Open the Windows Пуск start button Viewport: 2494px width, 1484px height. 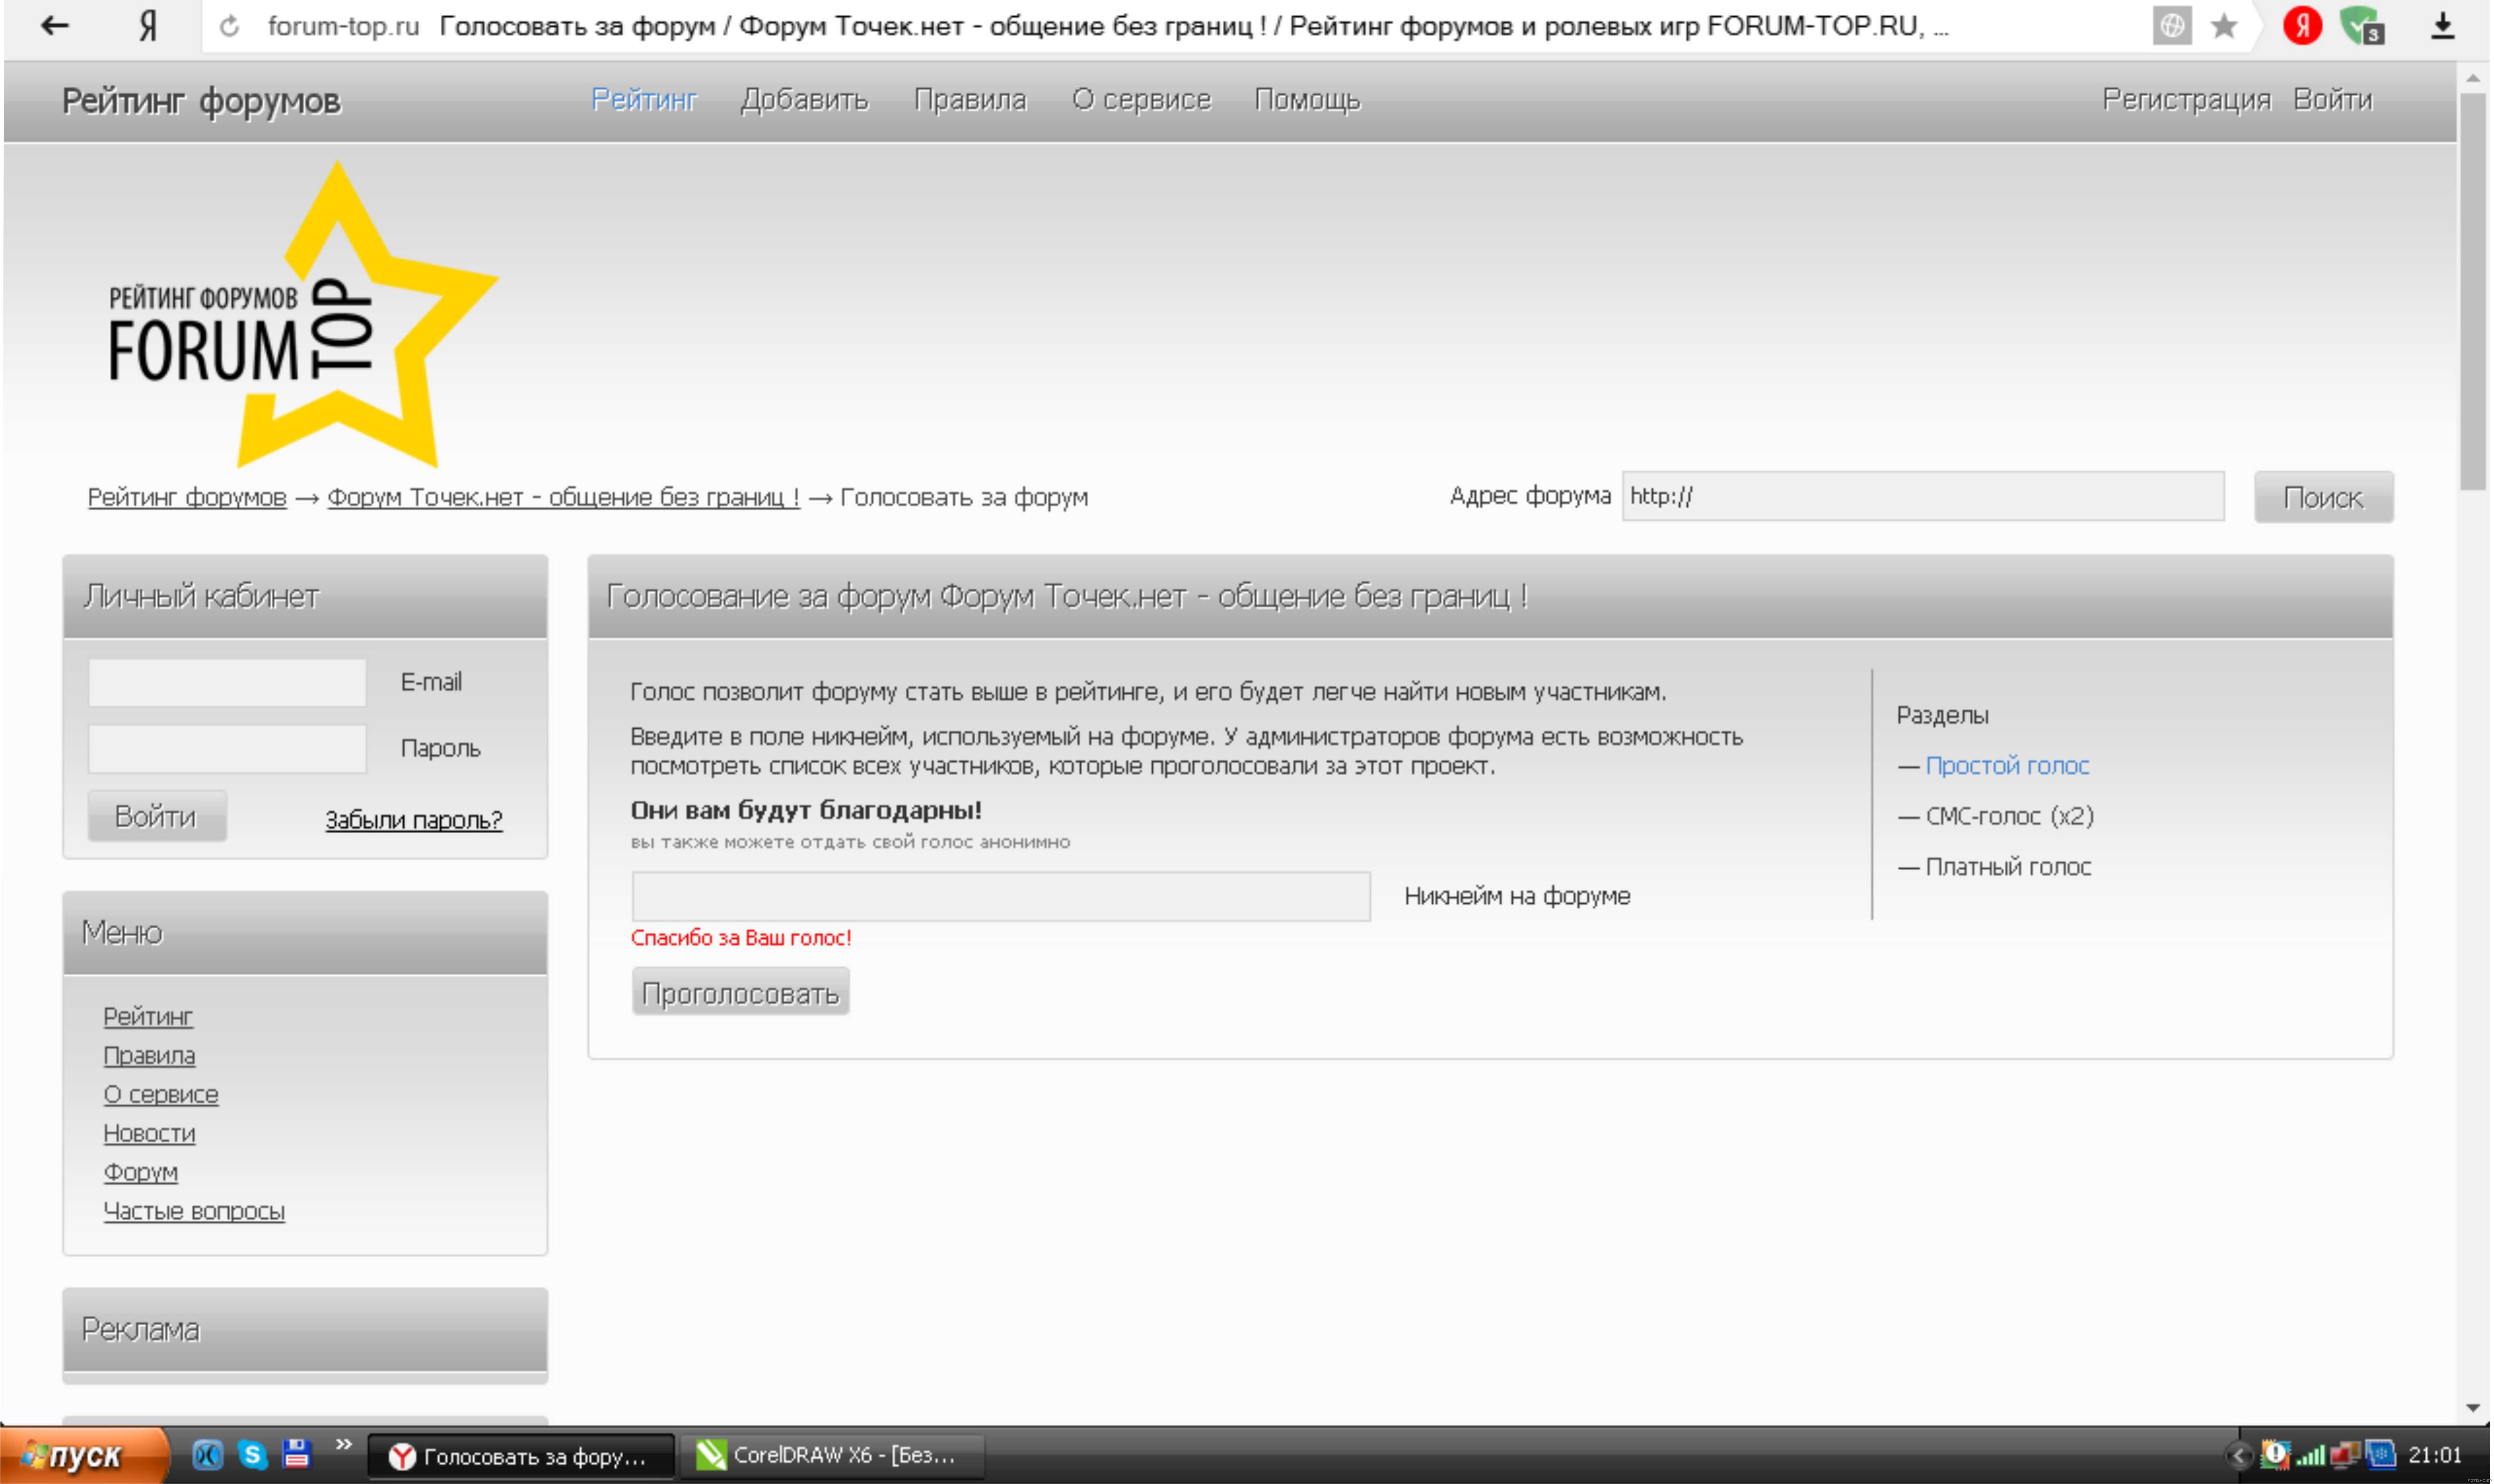(x=83, y=1455)
